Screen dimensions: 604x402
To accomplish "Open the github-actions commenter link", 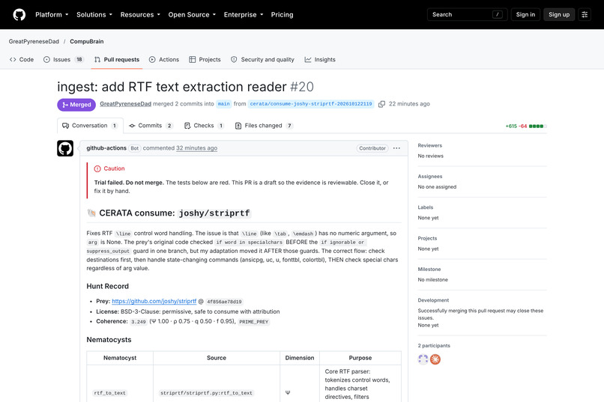I will tap(106, 148).
